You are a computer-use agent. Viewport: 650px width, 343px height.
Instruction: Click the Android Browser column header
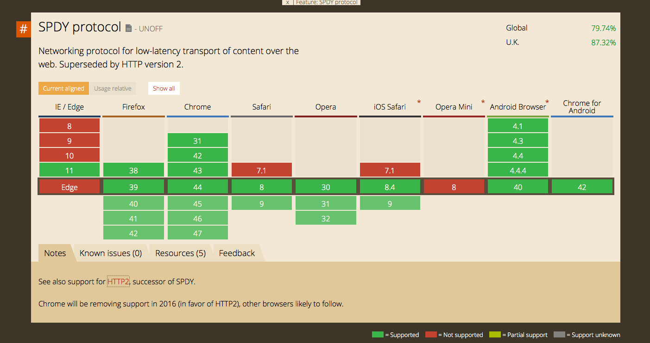pos(518,107)
